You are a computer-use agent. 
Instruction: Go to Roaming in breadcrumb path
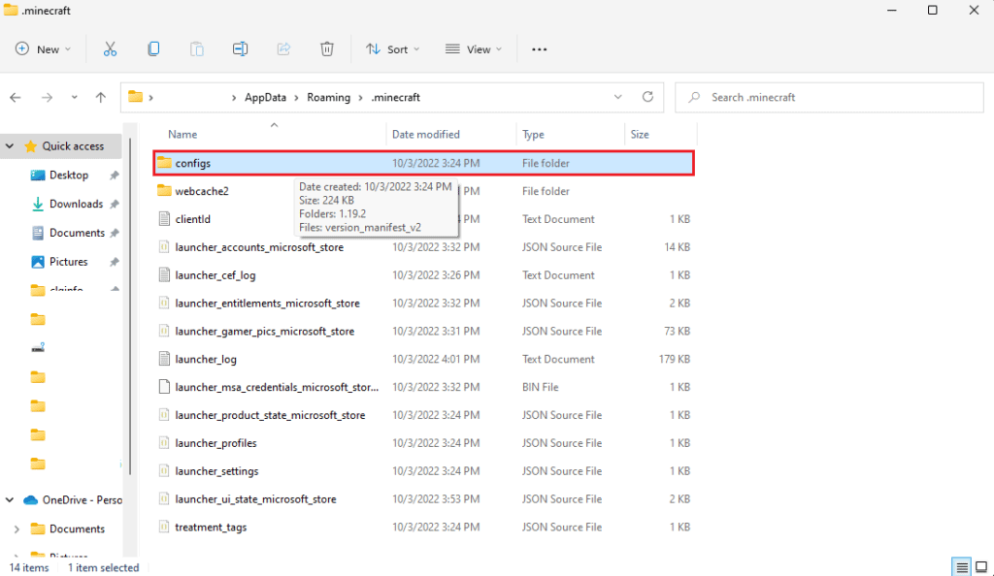[328, 98]
